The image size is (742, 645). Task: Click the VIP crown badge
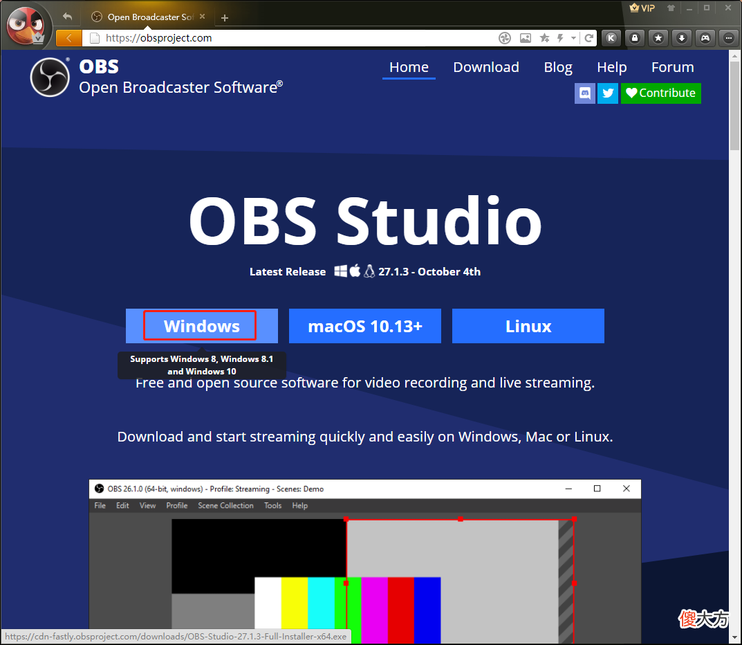642,8
